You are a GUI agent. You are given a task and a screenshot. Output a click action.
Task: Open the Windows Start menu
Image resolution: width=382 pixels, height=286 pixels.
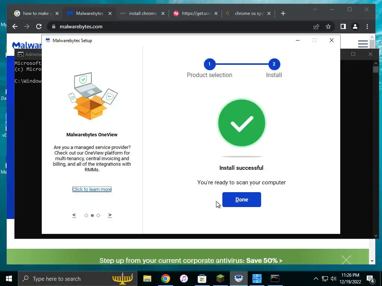click(9, 279)
